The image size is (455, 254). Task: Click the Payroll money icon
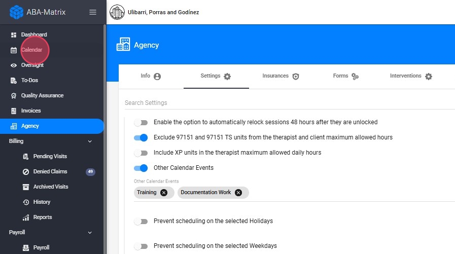(x=26, y=247)
